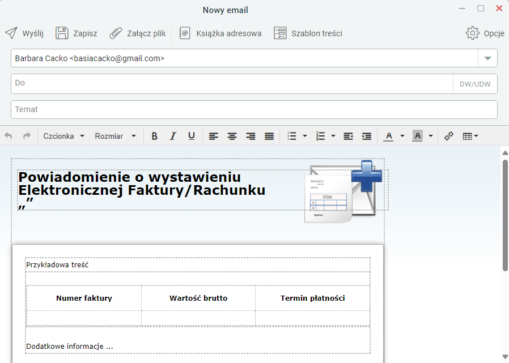Save the draft using Zapisz
Image resolution: width=509 pixels, height=363 pixels.
[77, 33]
